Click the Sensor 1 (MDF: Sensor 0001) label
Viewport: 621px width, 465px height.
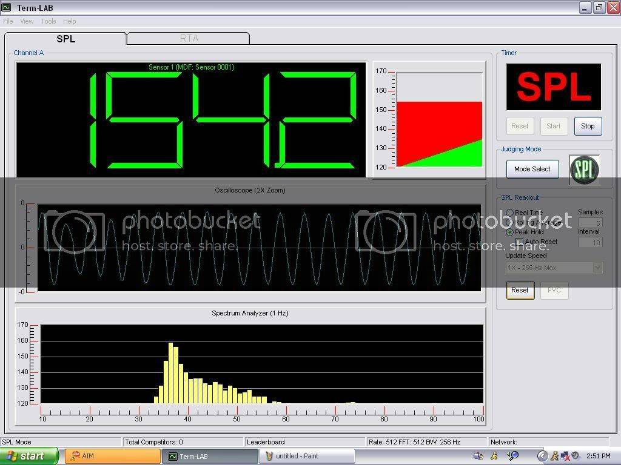191,67
